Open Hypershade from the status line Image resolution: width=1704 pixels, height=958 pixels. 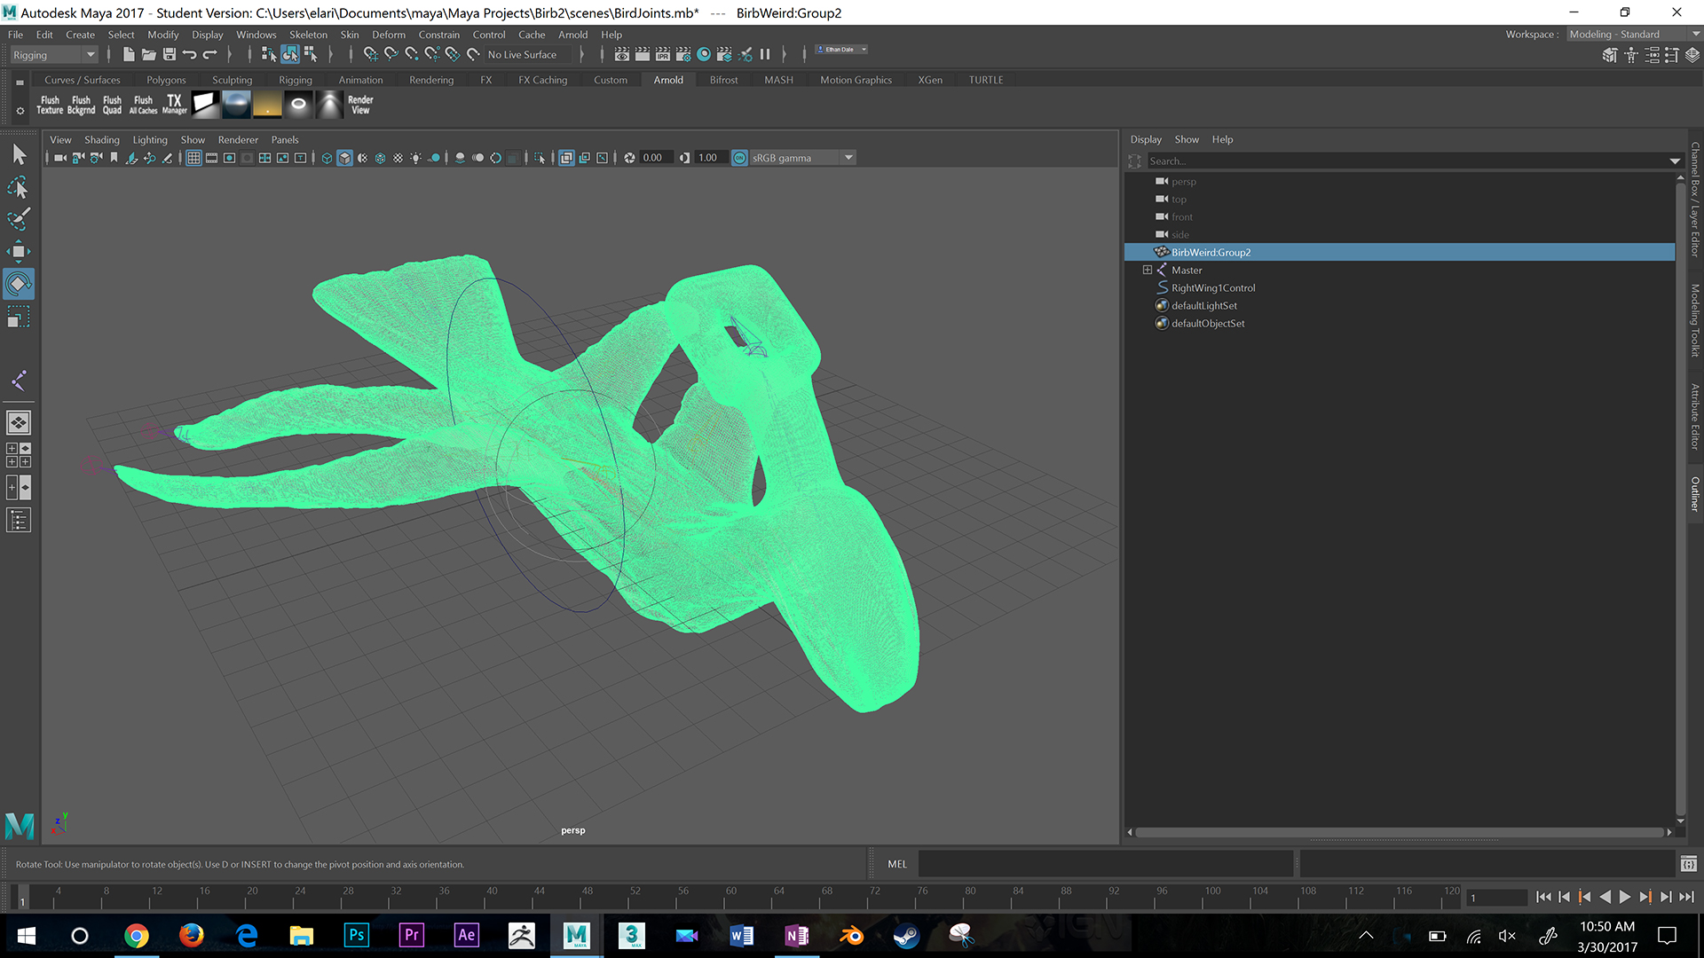(x=704, y=55)
